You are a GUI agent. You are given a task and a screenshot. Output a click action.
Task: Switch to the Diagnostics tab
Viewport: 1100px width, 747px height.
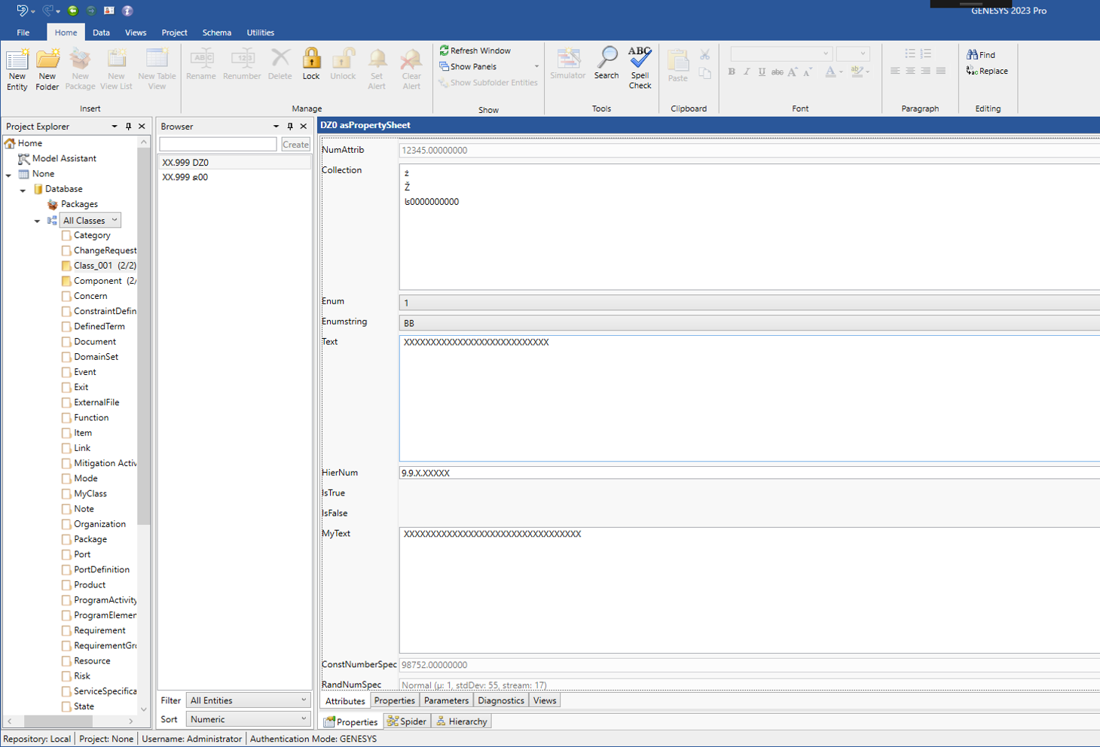(x=500, y=700)
